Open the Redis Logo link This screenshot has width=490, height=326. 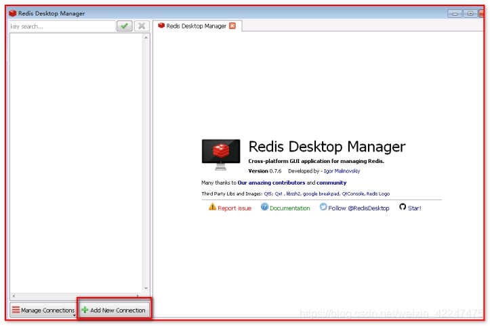pyautogui.click(x=378, y=193)
